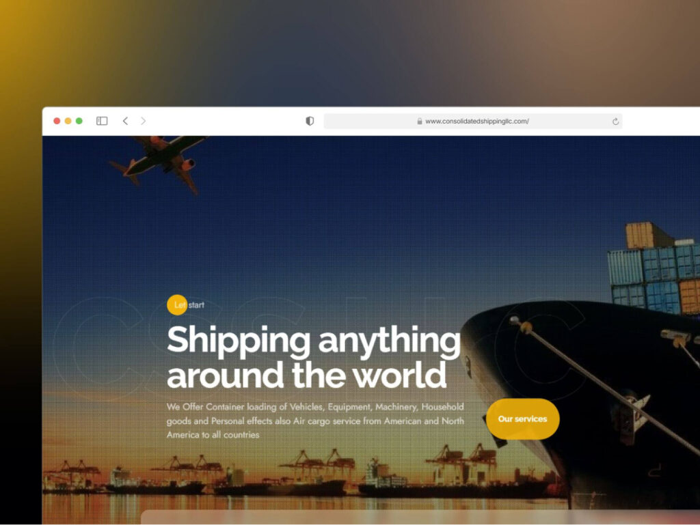Click the Shipping anything around the world headline

[313, 357]
